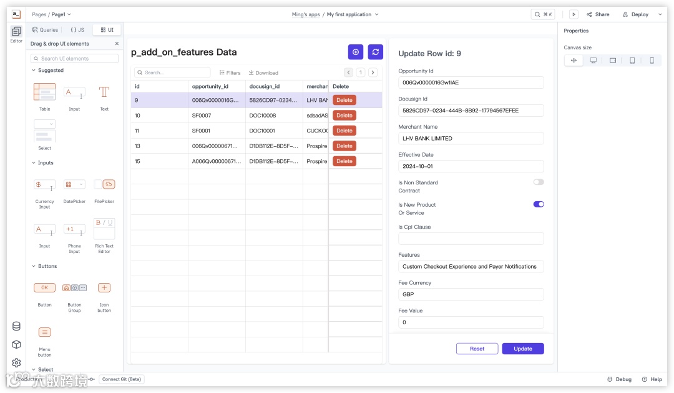
Task: Close the Drag & drop UI elements panel
Action: click(x=117, y=44)
